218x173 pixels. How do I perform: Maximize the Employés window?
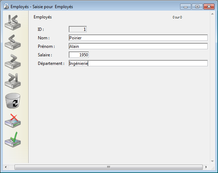tap(196, 6)
